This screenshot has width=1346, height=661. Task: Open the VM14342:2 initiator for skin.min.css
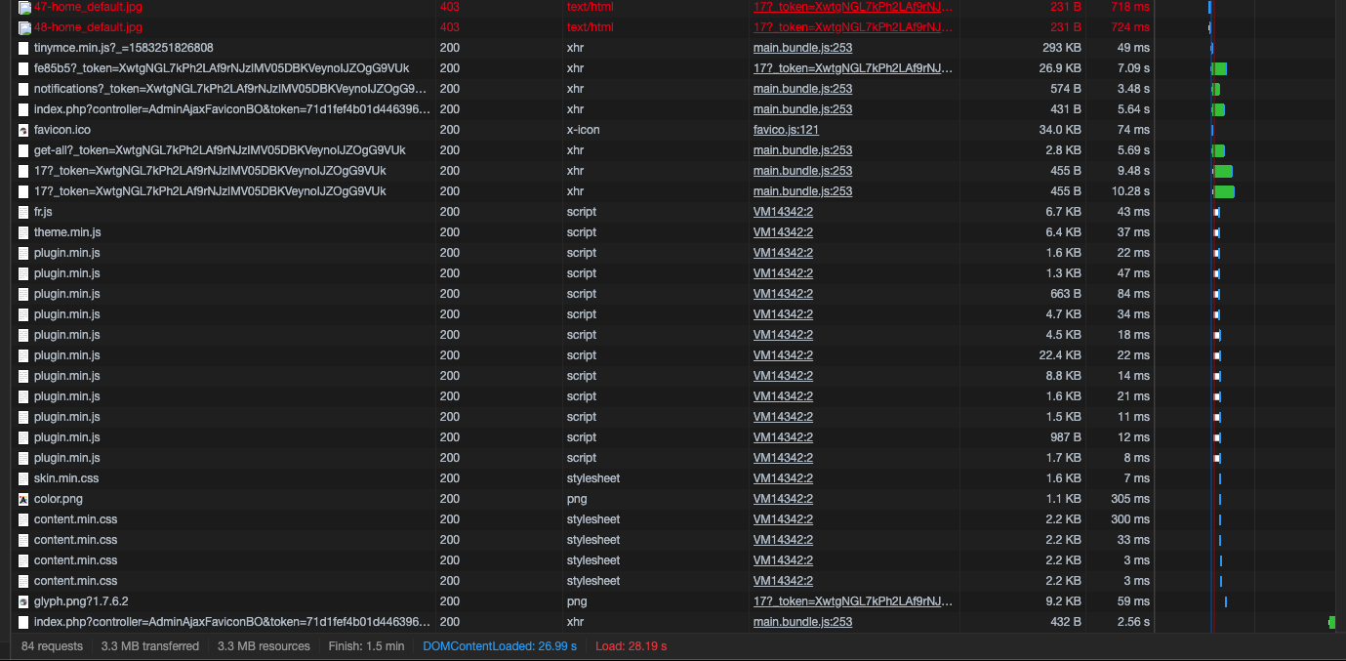click(783, 478)
